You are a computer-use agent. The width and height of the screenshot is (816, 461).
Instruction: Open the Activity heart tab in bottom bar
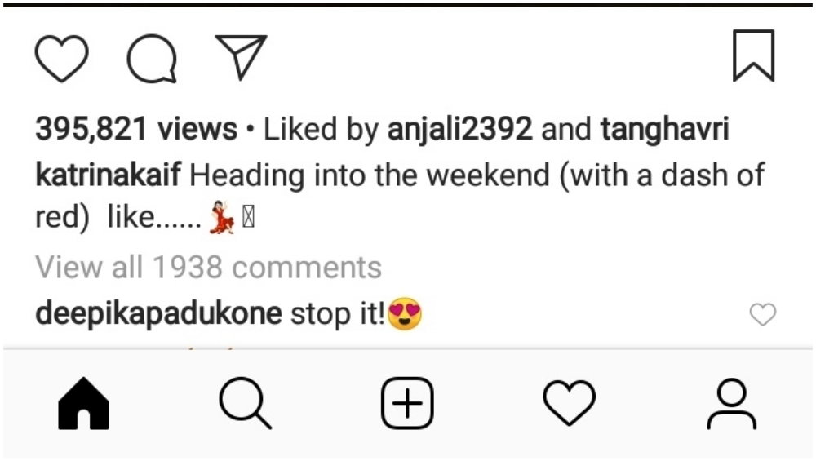click(570, 404)
